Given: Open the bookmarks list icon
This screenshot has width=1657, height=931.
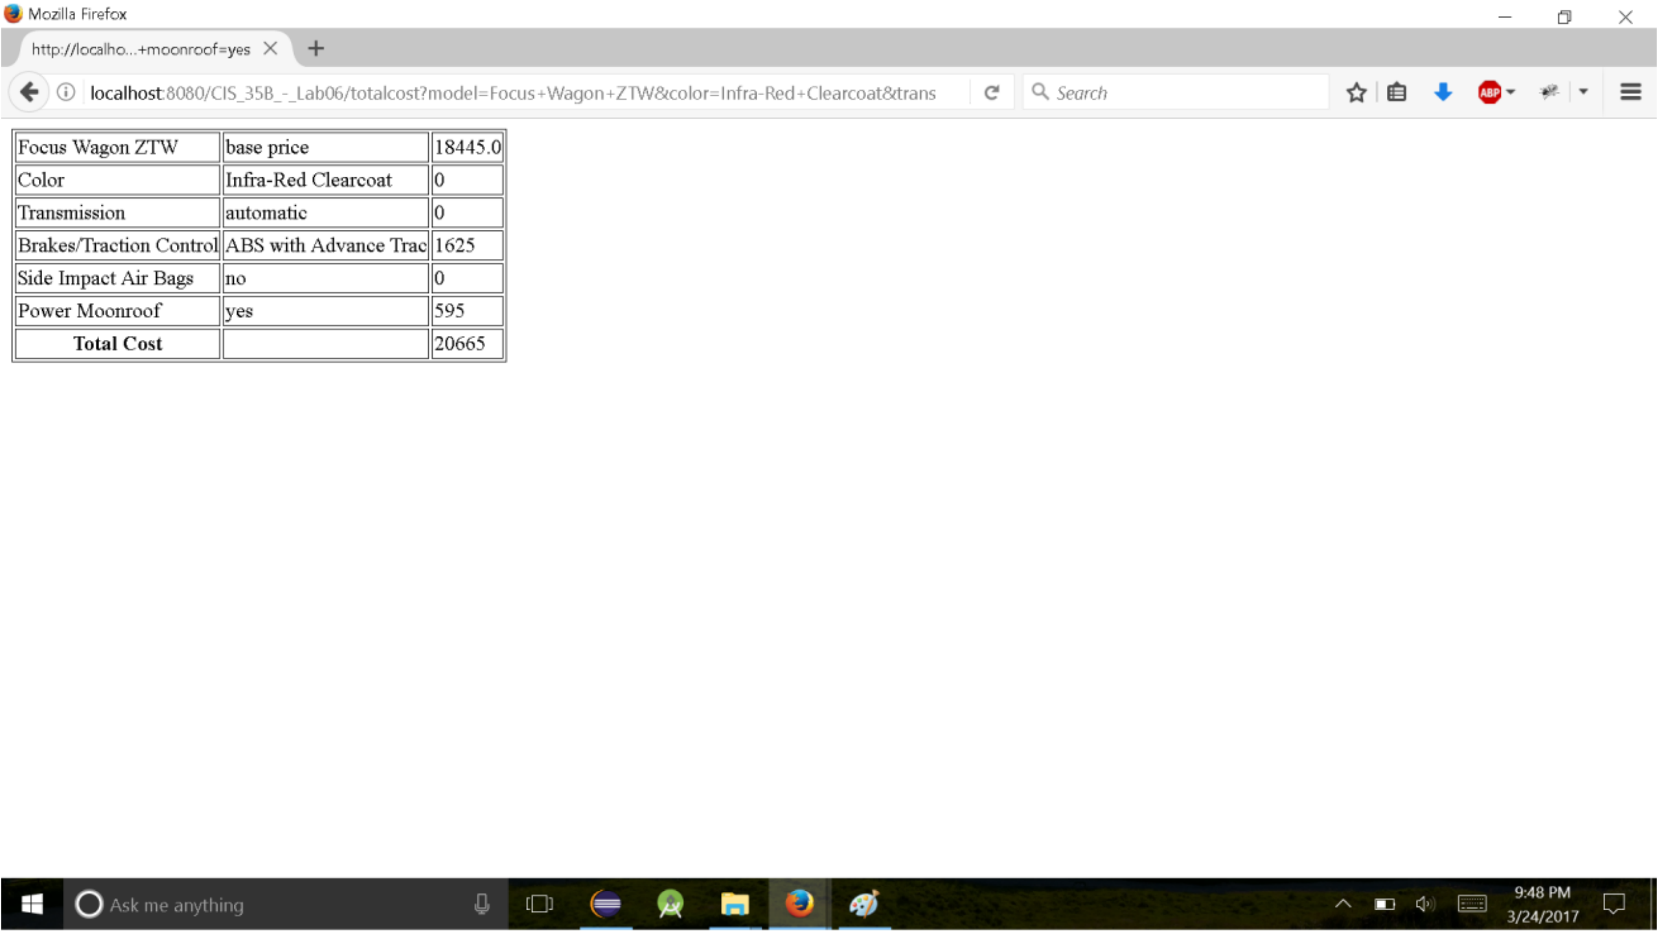Looking at the screenshot, I should (1396, 93).
